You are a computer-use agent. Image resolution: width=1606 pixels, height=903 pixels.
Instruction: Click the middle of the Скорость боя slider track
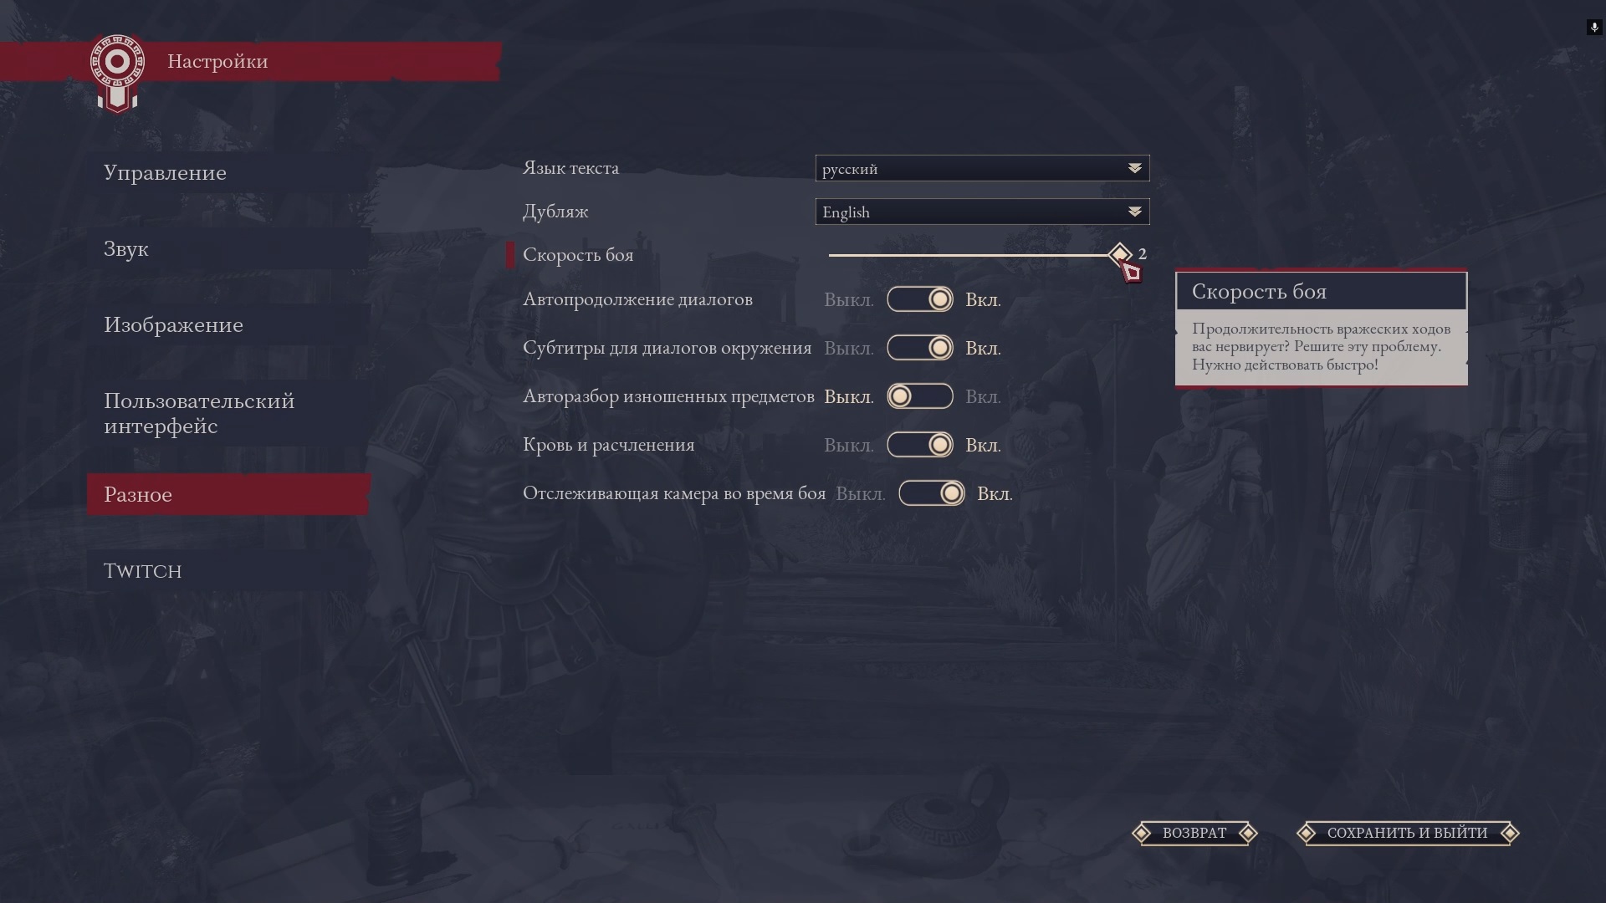[974, 255]
